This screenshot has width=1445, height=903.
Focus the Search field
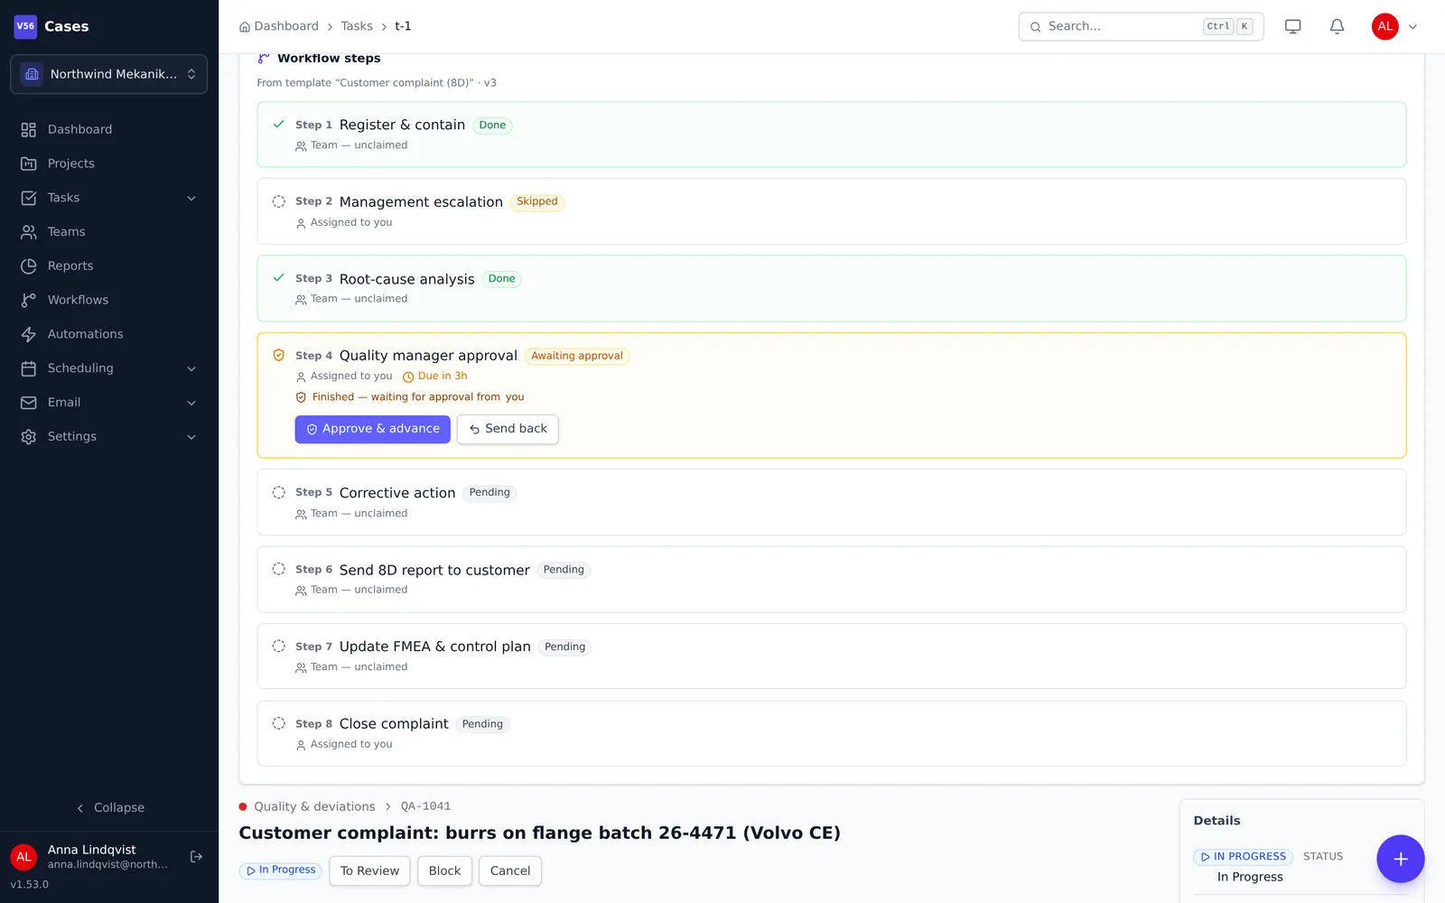[1141, 26]
